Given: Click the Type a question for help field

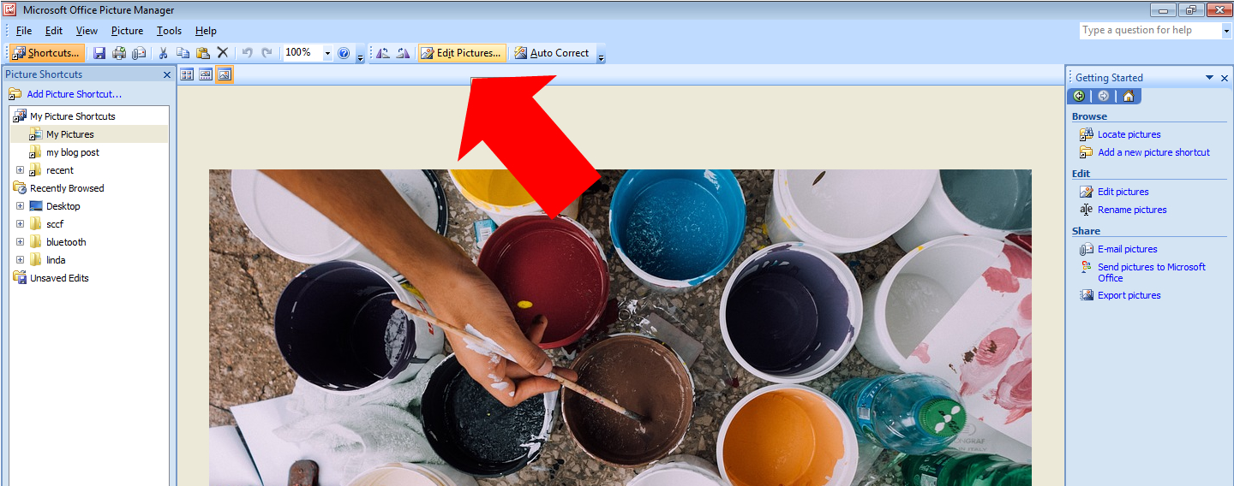Looking at the screenshot, I should (1149, 31).
